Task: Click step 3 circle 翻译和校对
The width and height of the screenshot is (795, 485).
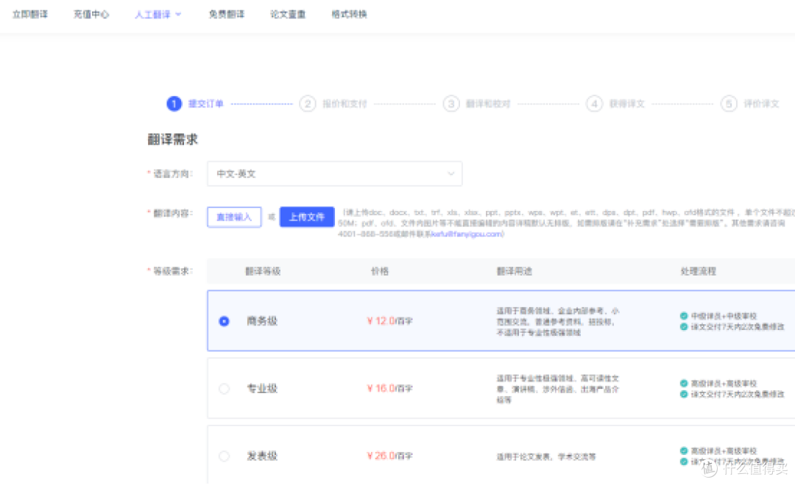Action: 451,104
